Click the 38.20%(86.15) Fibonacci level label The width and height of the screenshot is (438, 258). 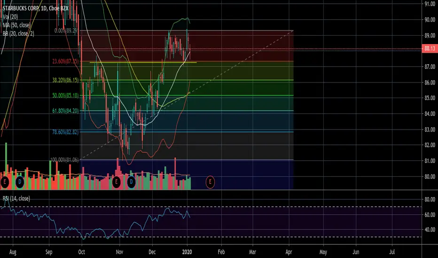65,80
